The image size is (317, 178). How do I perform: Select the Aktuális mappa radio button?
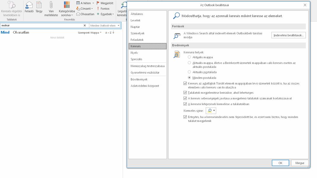coord(189,57)
